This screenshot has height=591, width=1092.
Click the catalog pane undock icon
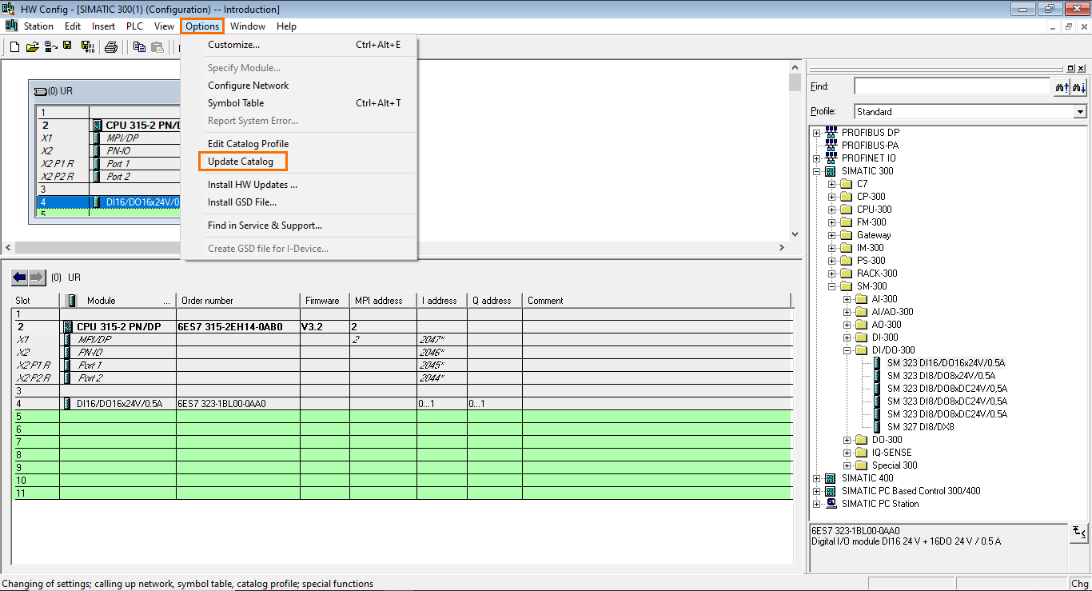click(x=1071, y=69)
